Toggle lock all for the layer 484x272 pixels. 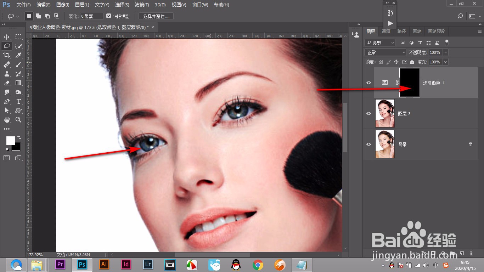coord(412,62)
